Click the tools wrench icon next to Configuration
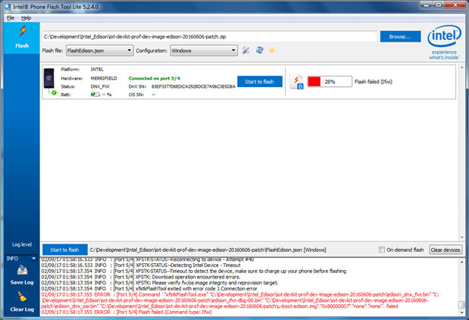 coord(246,50)
